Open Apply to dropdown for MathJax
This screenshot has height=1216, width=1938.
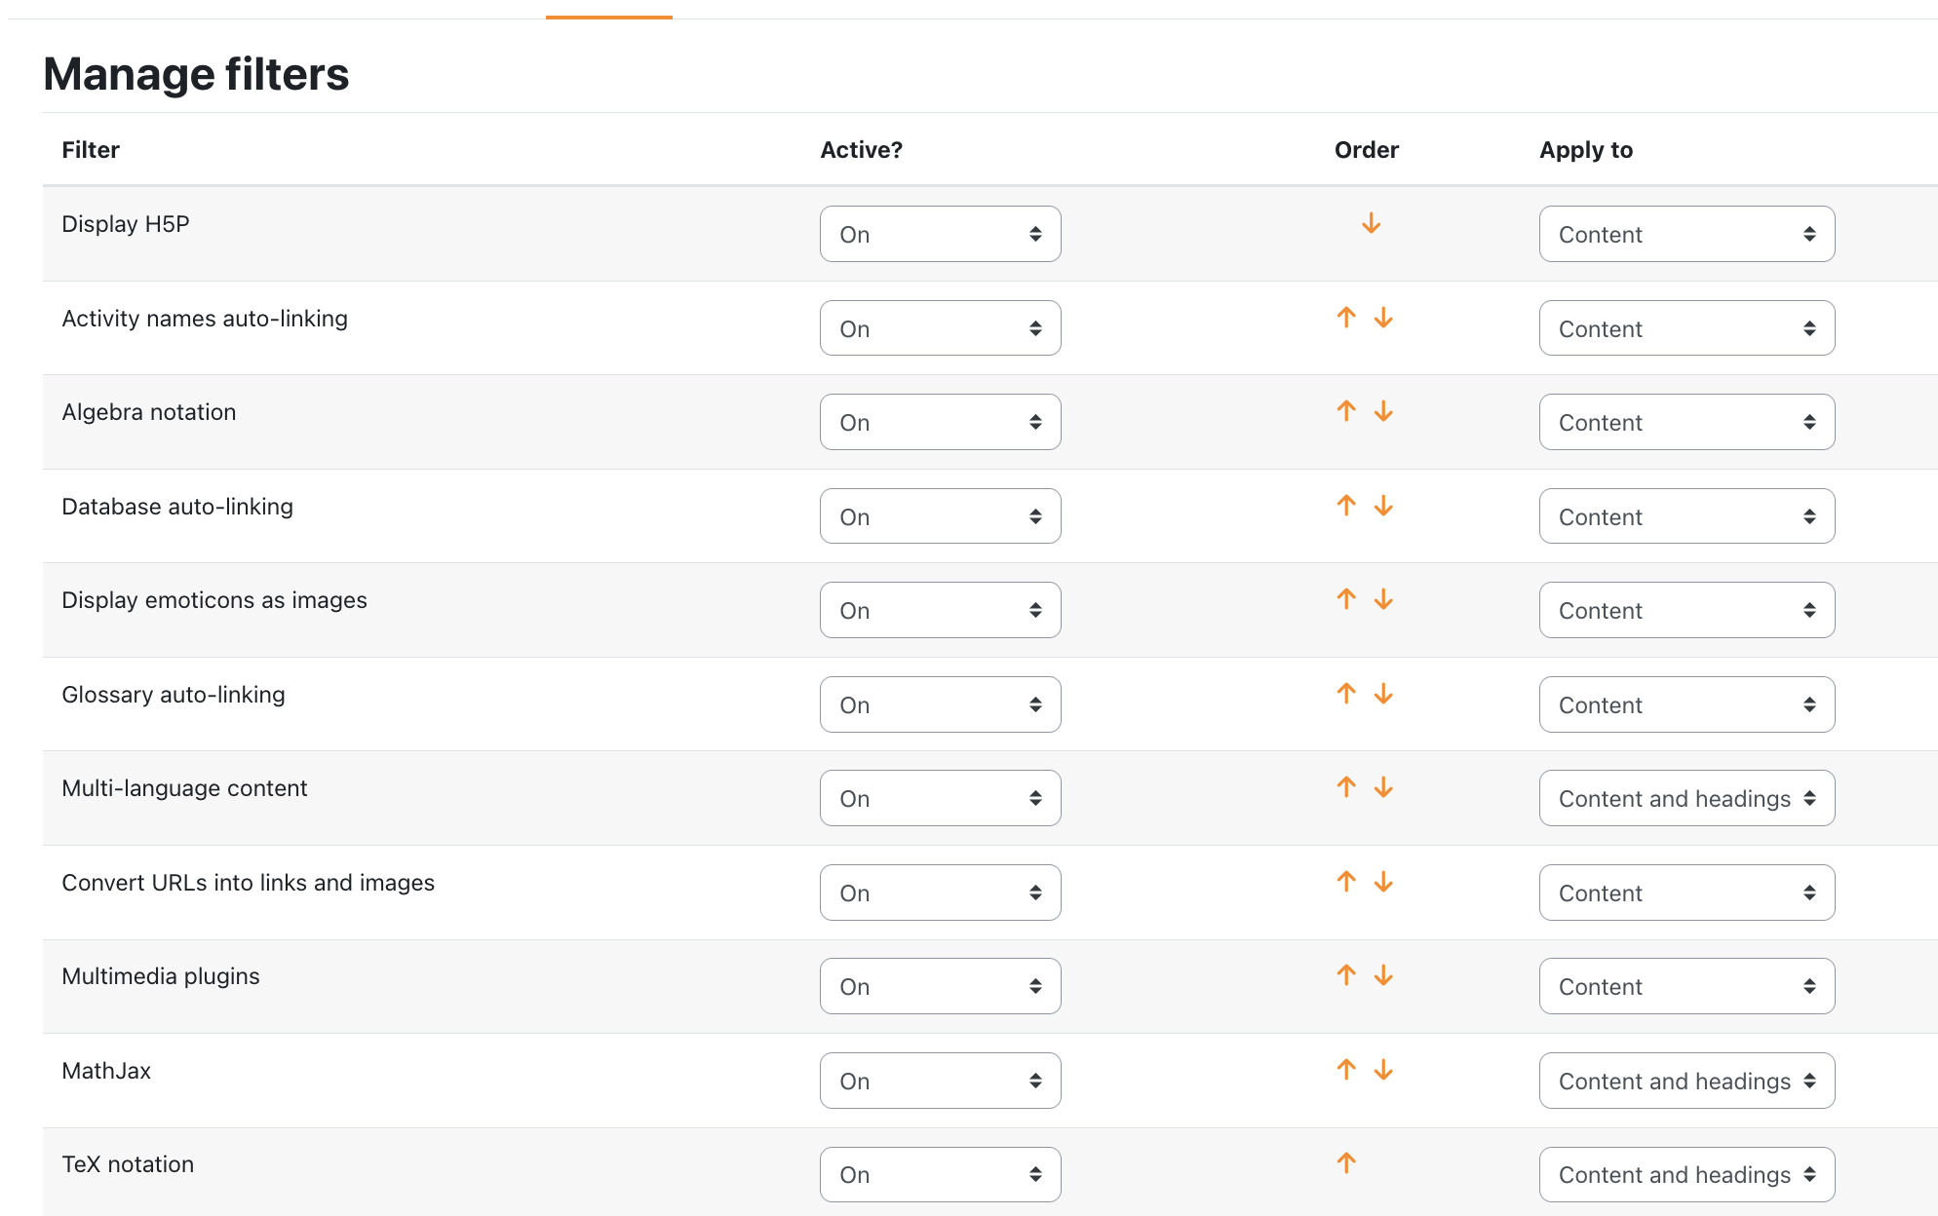1686,1081
